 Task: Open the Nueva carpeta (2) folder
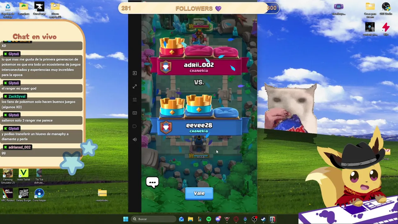pyautogui.click(x=55, y=10)
